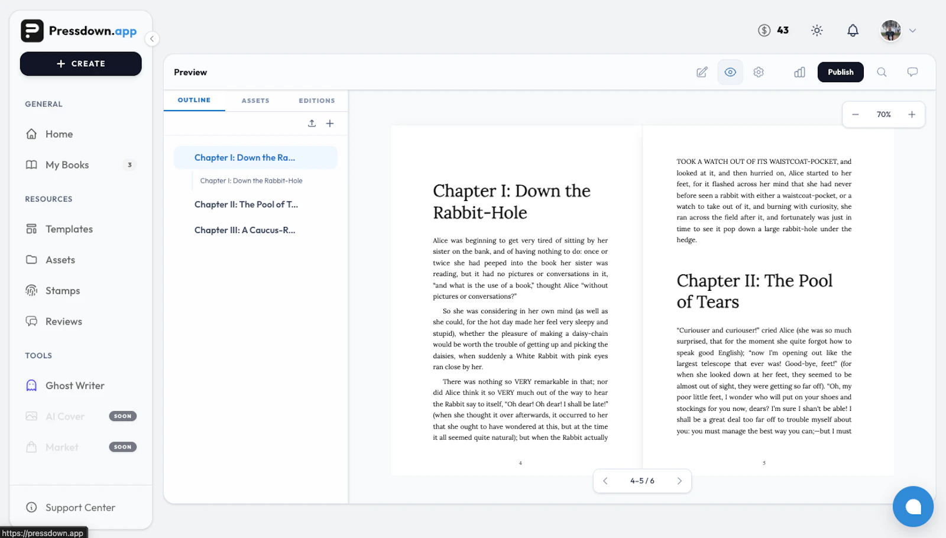Click the right preview page 5

tap(768, 300)
